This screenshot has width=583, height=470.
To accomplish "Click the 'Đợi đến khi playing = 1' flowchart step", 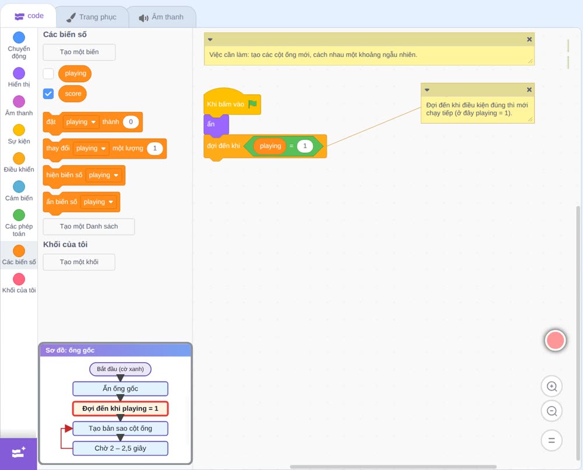I will click(x=120, y=409).
